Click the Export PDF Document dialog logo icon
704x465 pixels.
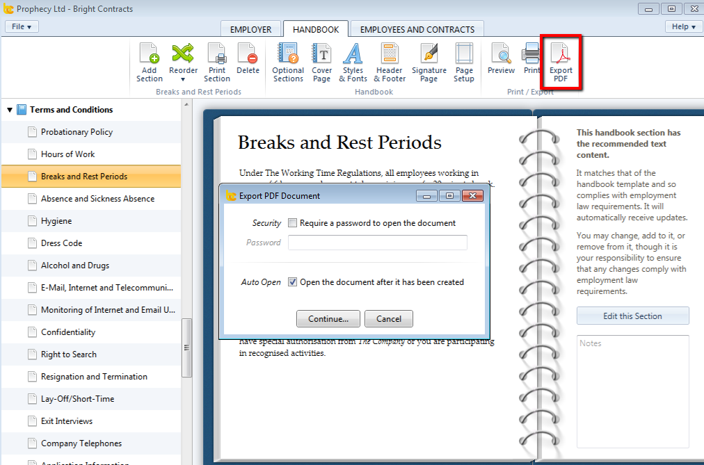click(x=231, y=195)
